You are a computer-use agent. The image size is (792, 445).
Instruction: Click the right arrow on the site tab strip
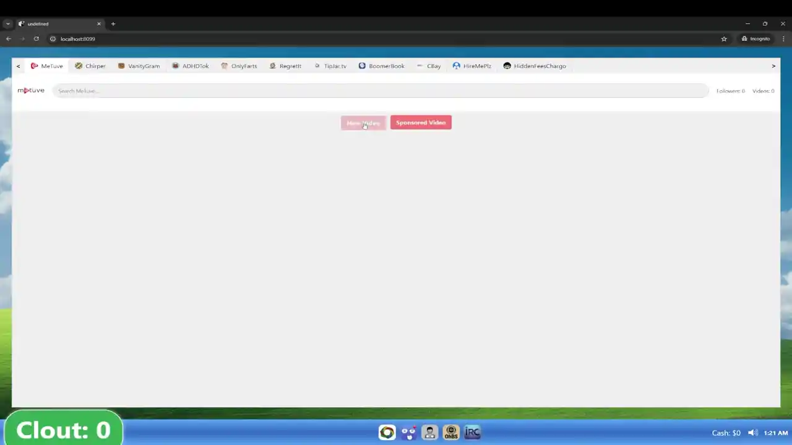point(773,66)
